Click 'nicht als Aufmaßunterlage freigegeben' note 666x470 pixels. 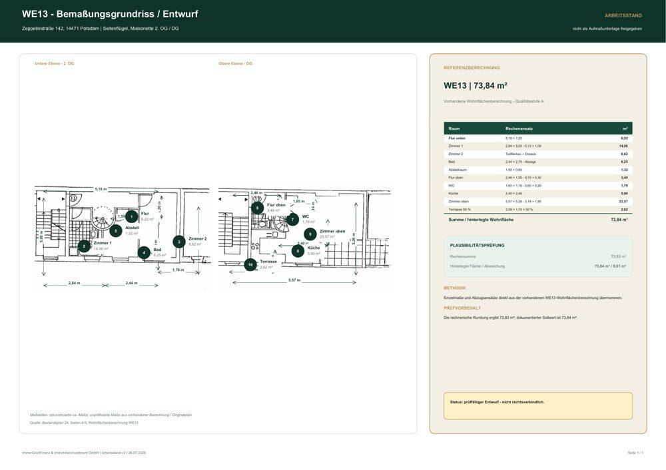(x=607, y=29)
